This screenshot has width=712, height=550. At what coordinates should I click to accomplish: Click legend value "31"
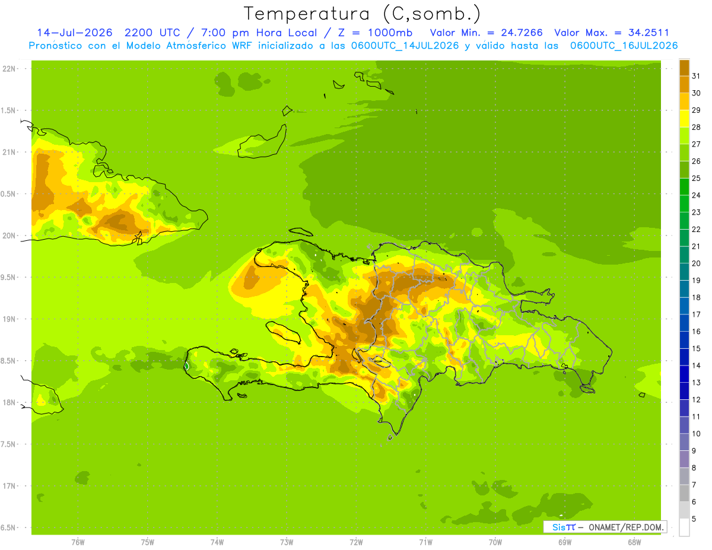[697, 76]
